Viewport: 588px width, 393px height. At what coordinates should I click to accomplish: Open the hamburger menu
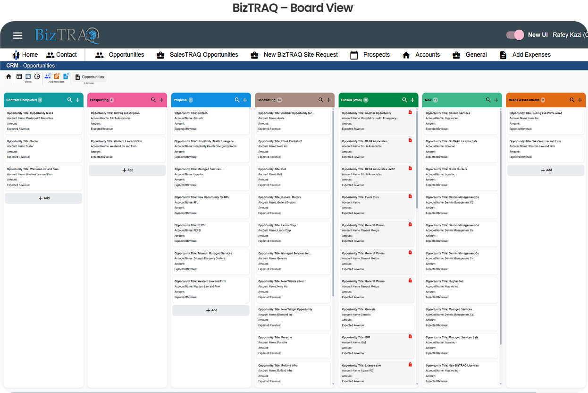tap(17, 35)
